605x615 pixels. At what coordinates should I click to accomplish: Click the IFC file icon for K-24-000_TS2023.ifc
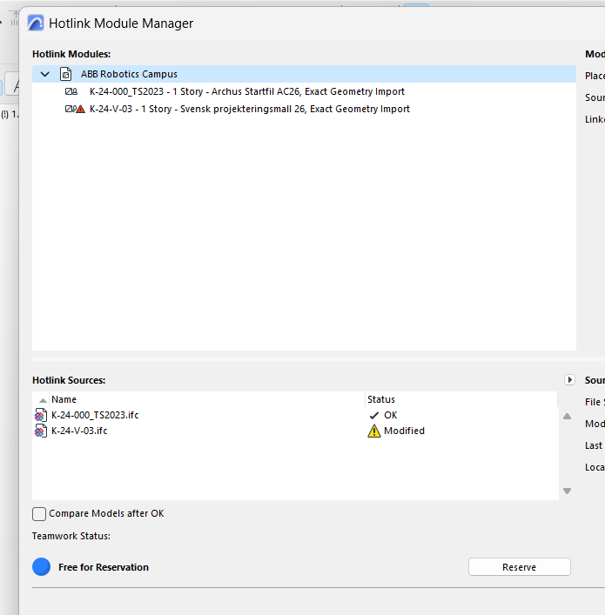coord(41,415)
